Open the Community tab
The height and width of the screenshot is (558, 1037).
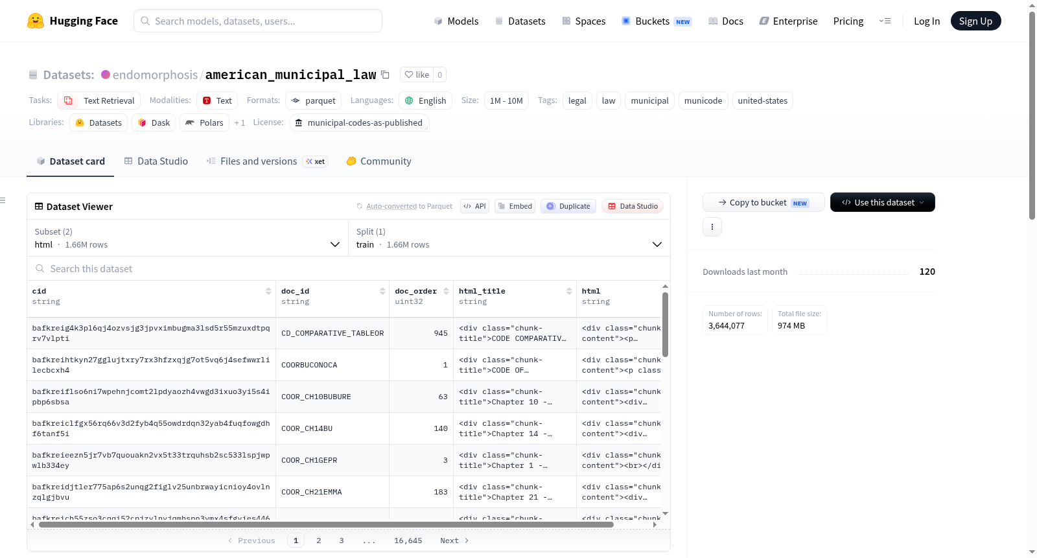[x=379, y=161]
